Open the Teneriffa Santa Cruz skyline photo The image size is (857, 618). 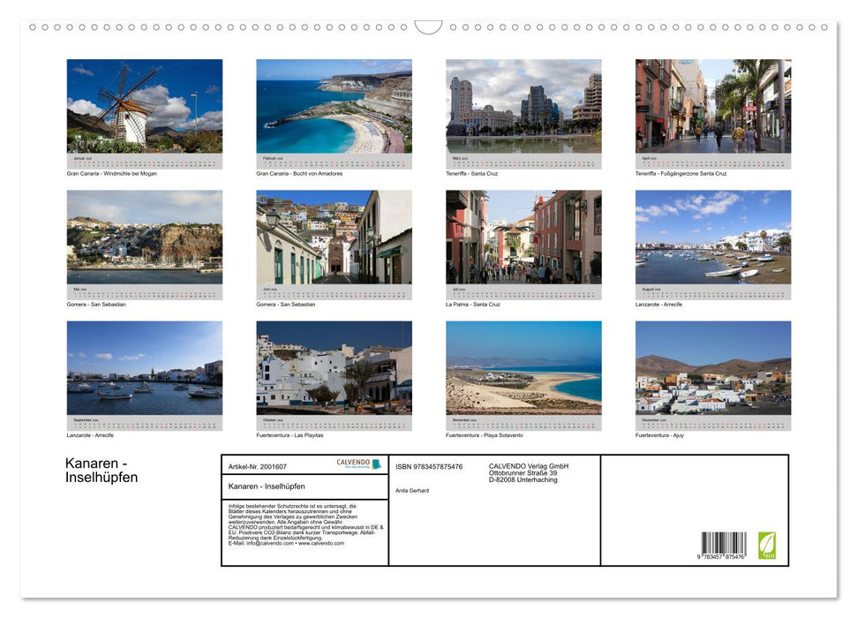click(523, 106)
